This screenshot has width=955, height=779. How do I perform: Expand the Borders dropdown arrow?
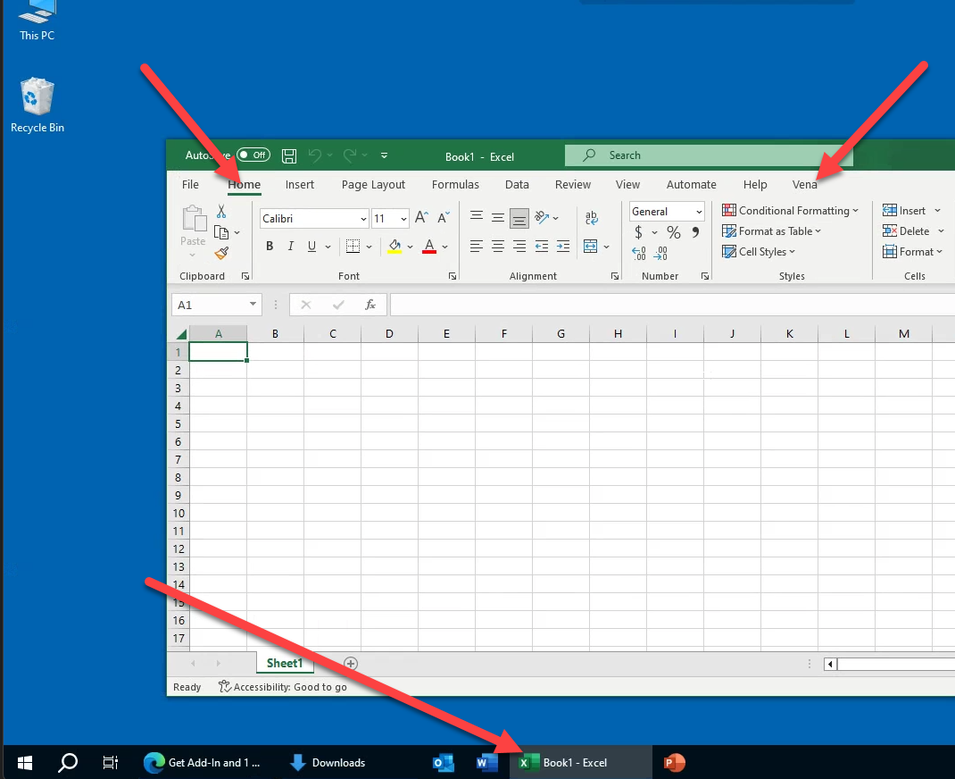click(370, 247)
